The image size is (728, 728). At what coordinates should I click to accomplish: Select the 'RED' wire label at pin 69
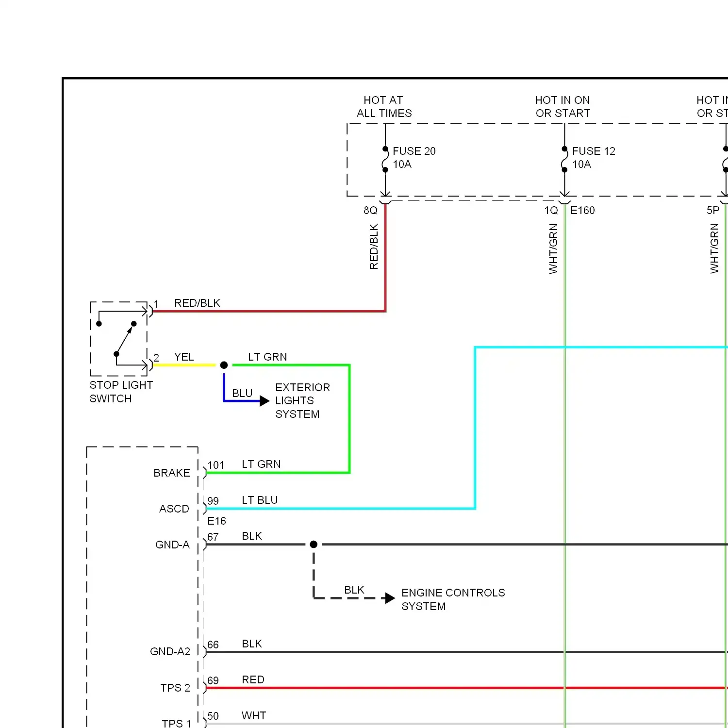click(253, 679)
